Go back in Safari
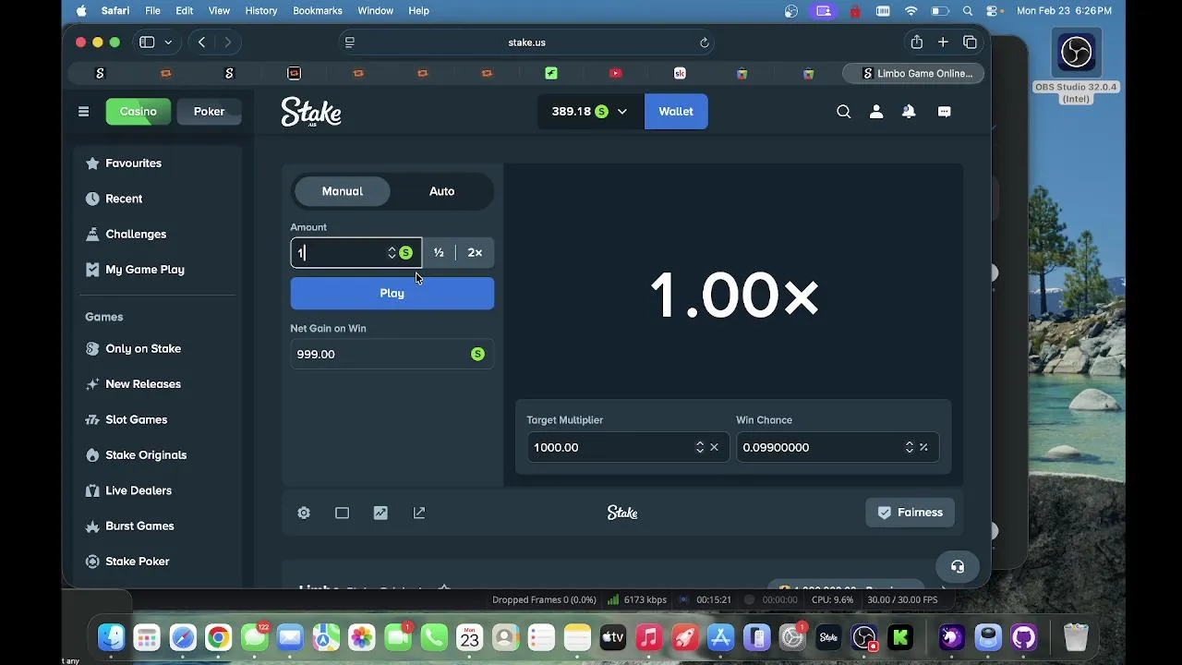 coord(201,42)
